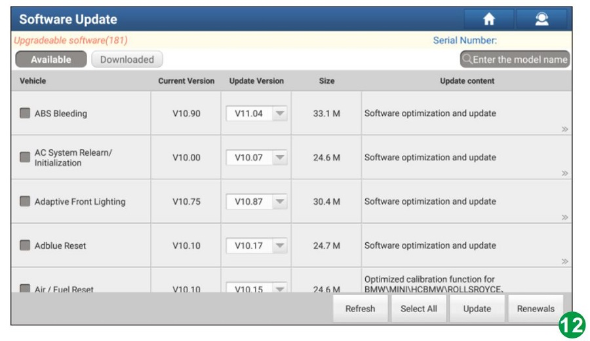The height and width of the screenshot is (341, 590).
Task: Go to the home screen icon
Action: pyautogui.click(x=488, y=20)
